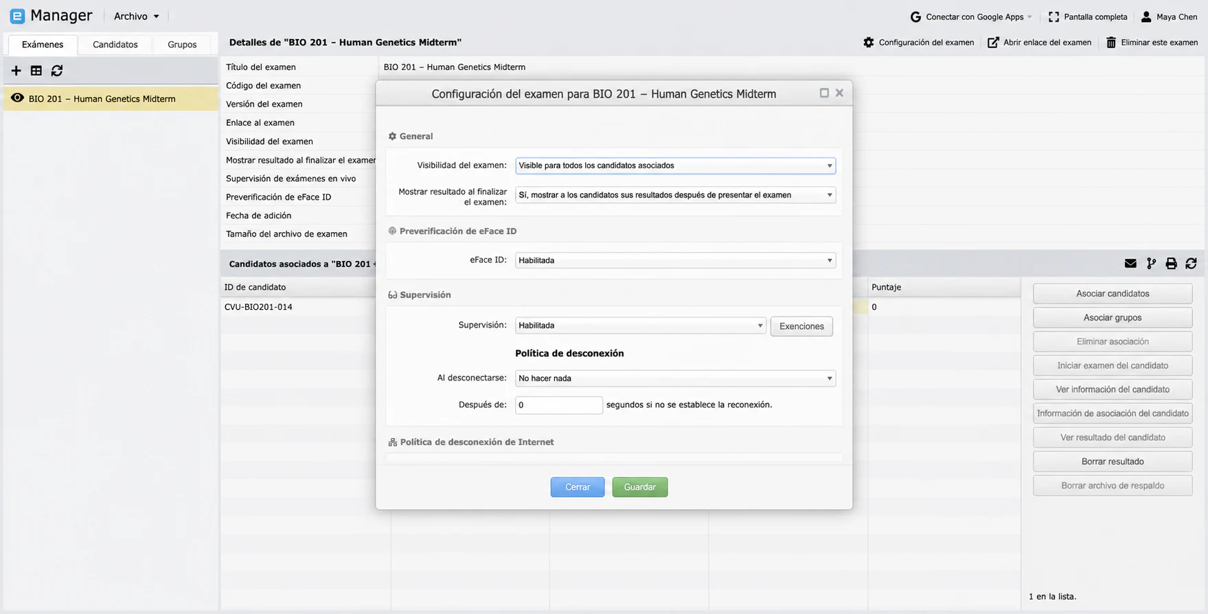Click the external link icon for exam link
The image size is (1208, 614).
pos(993,43)
